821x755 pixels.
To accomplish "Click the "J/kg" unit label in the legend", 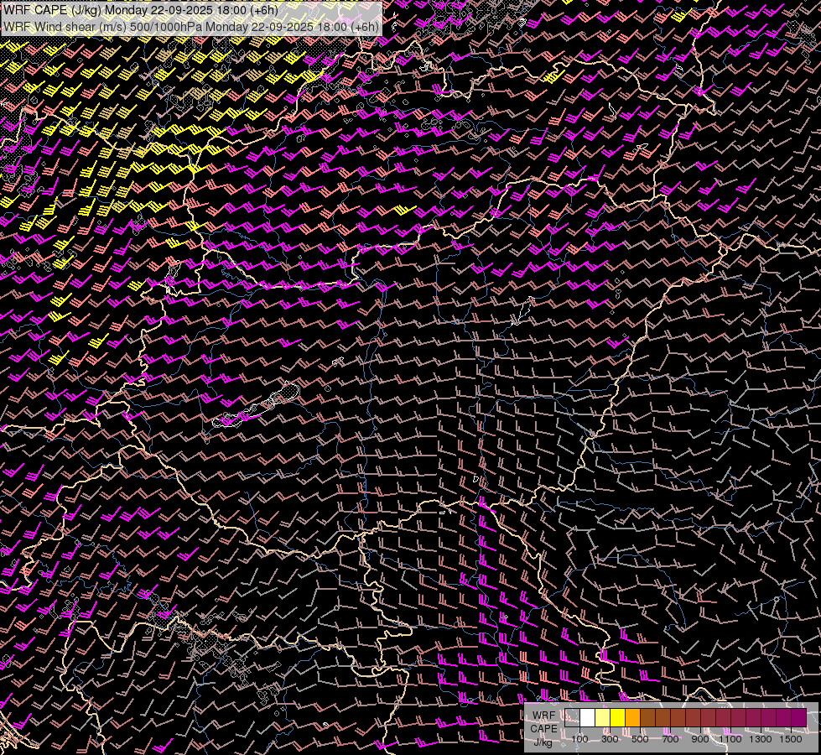I will [543, 742].
